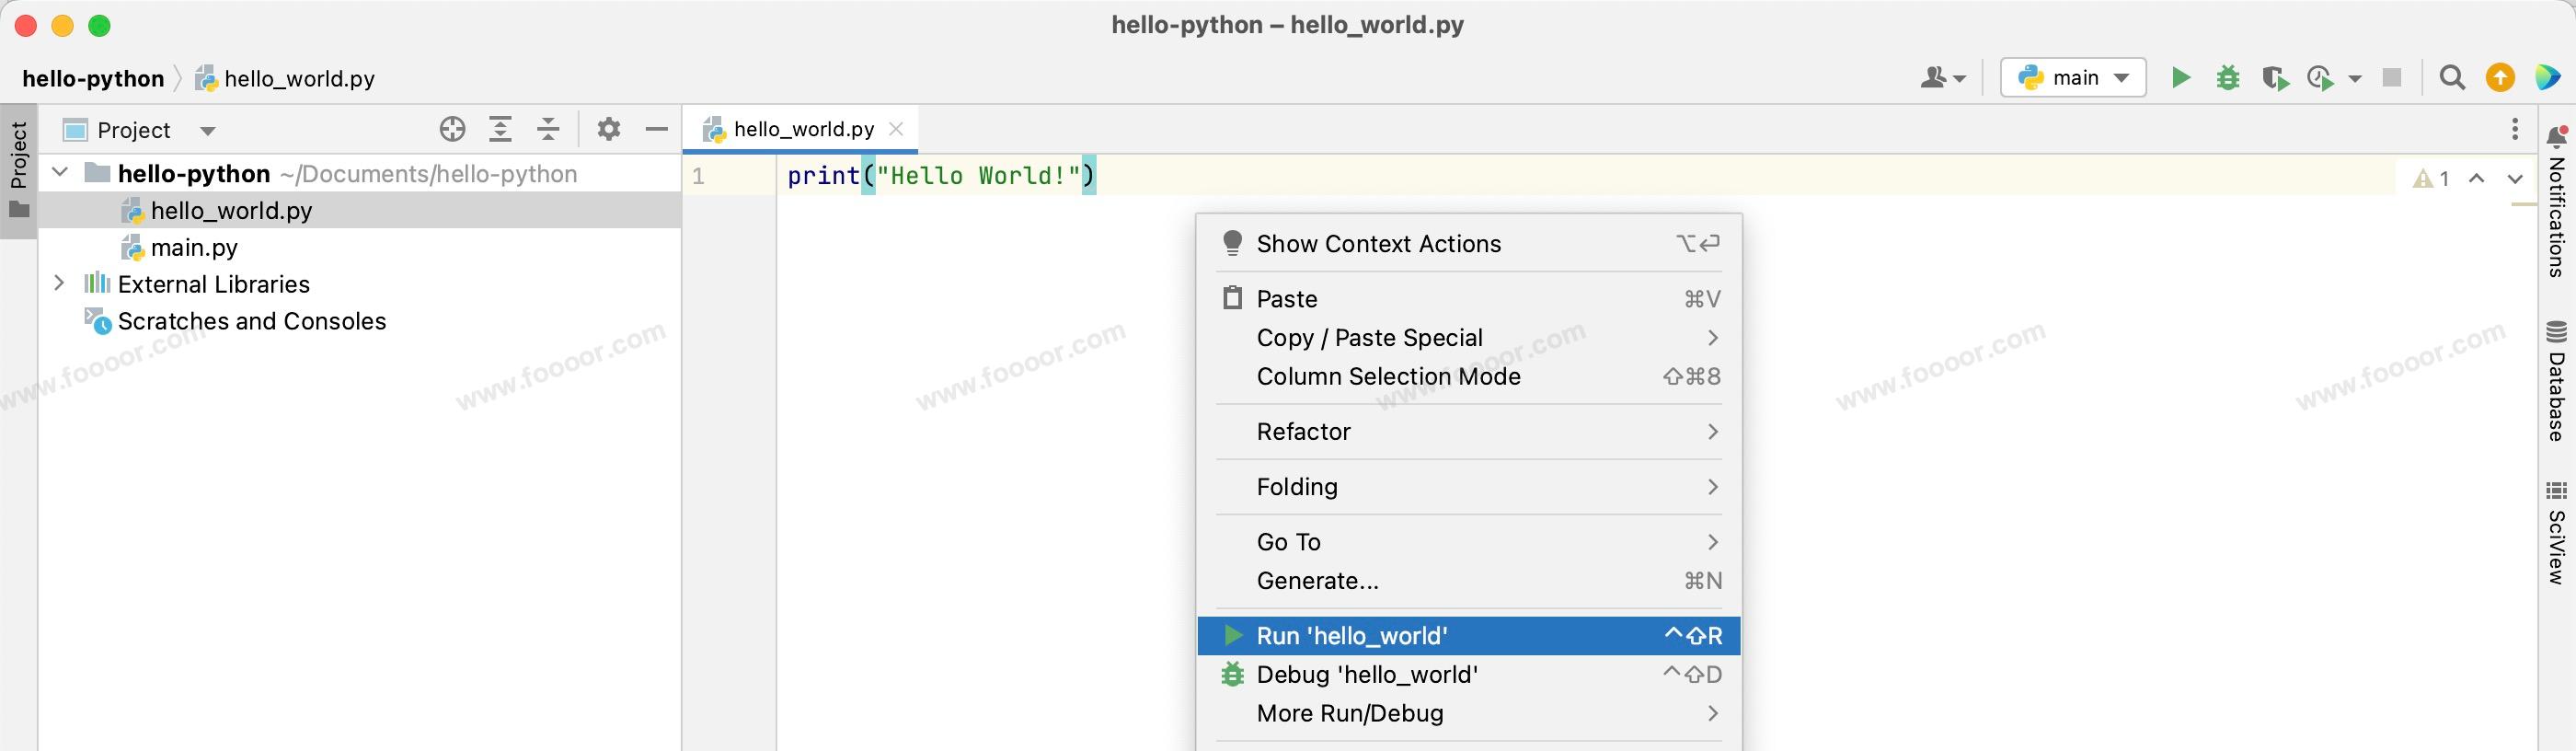This screenshot has height=751, width=2576.
Task: Open main.py in the project tree
Action: (194, 248)
